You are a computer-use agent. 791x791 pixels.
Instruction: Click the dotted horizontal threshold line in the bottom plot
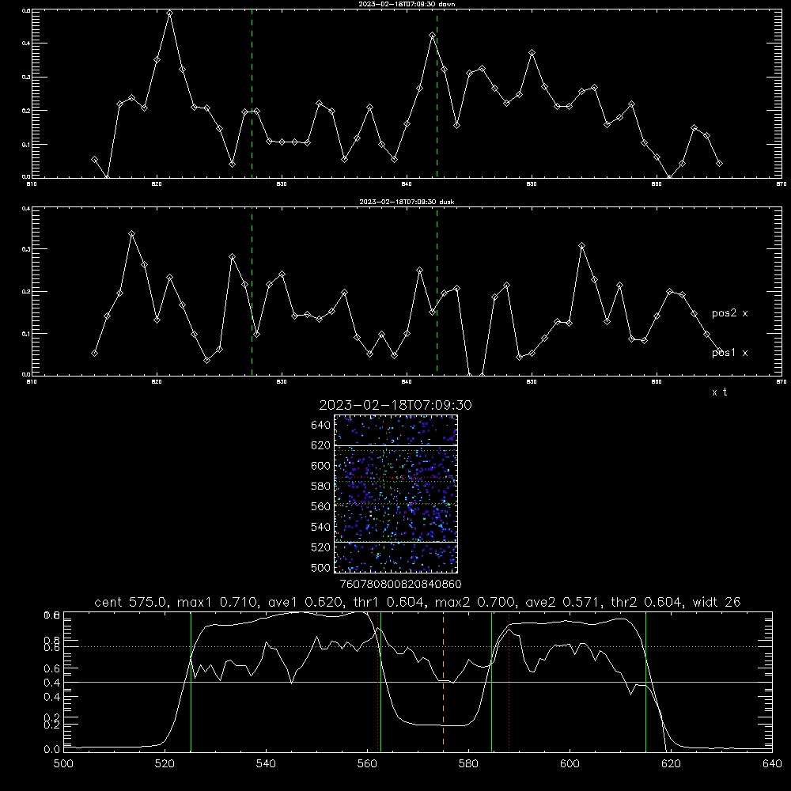click(418, 647)
